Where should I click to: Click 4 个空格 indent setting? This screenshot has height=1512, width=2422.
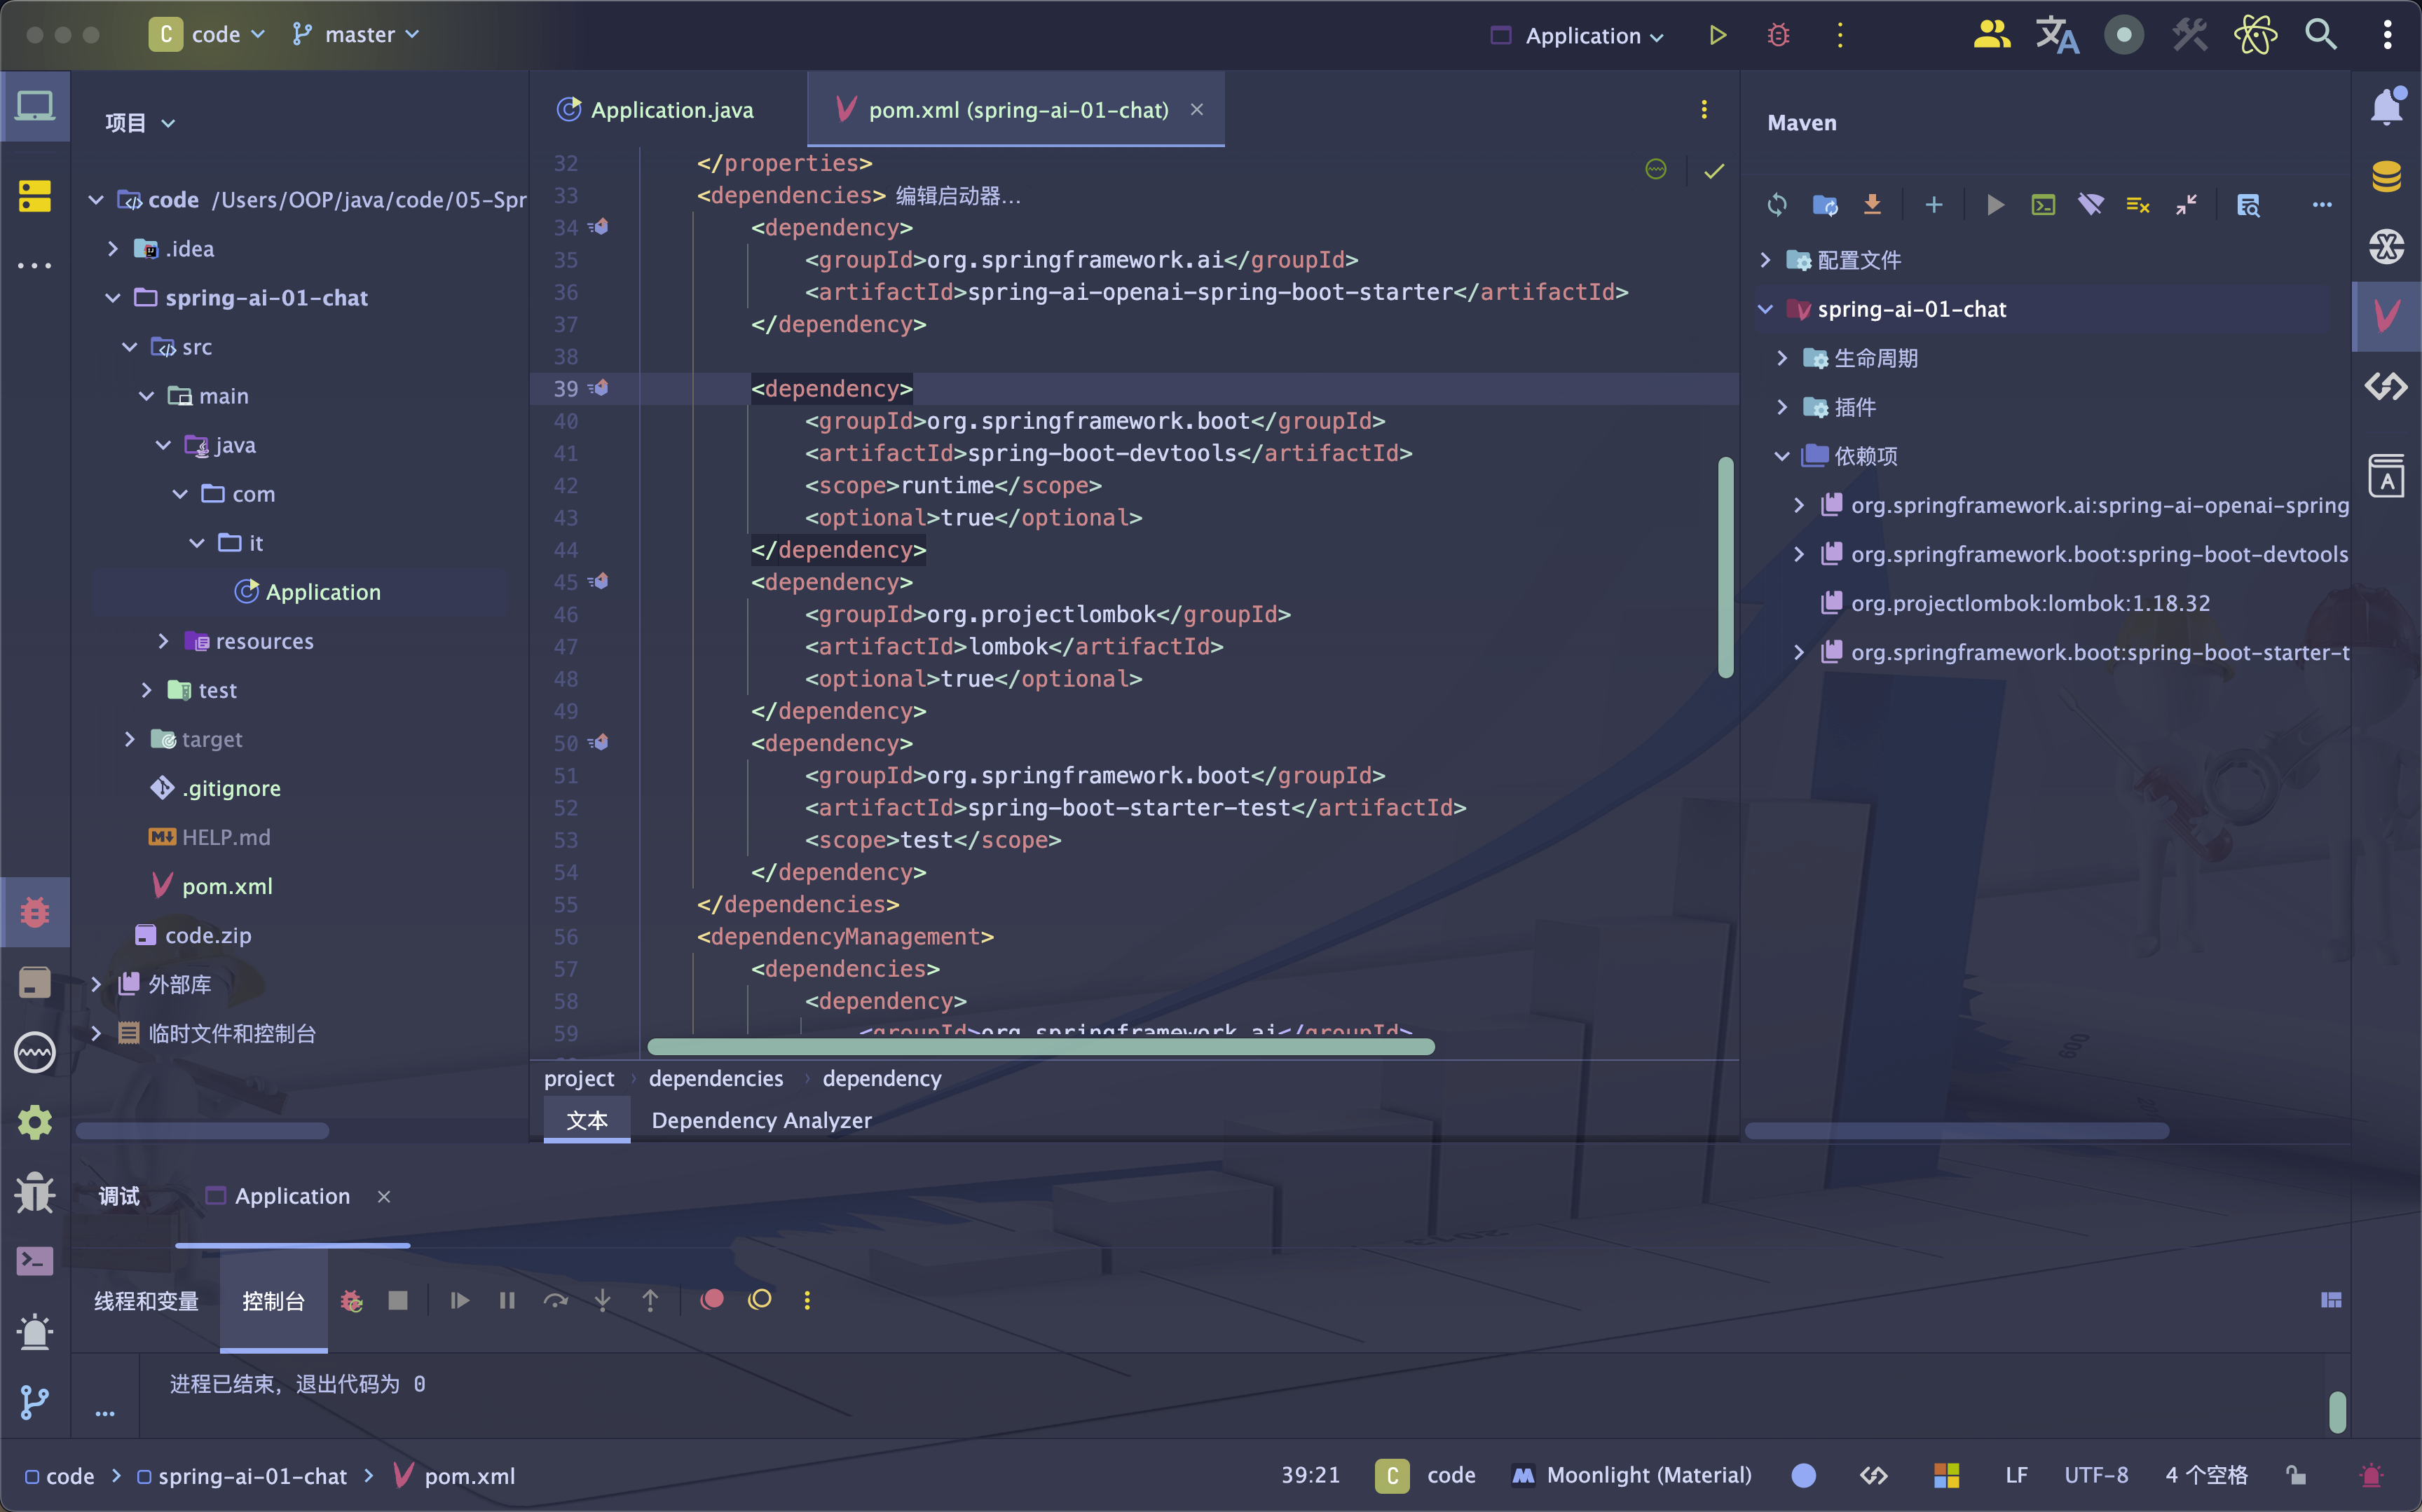click(x=2206, y=1475)
